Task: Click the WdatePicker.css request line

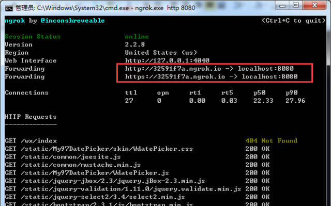Action: click(x=137, y=149)
